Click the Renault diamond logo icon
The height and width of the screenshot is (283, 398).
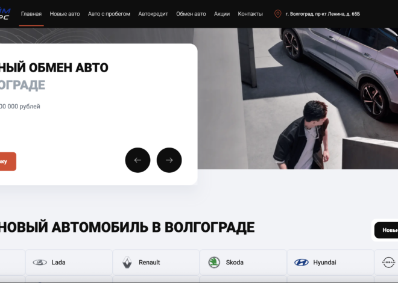coord(127,263)
